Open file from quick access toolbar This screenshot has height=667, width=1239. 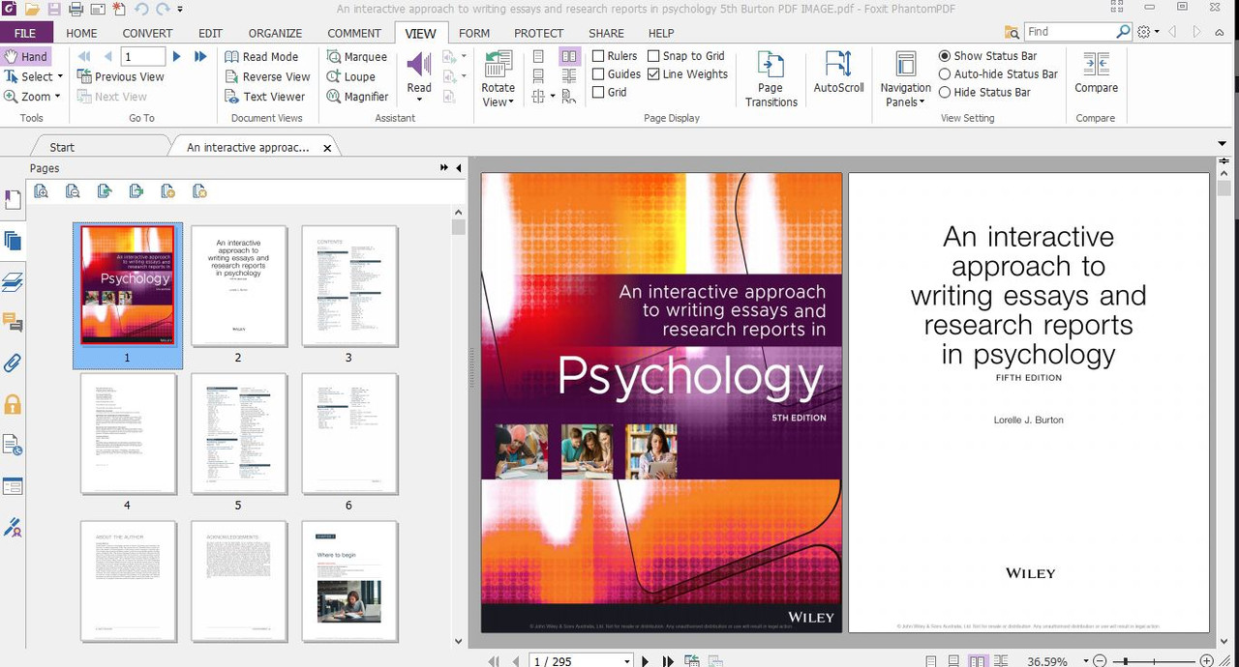click(x=33, y=9)
